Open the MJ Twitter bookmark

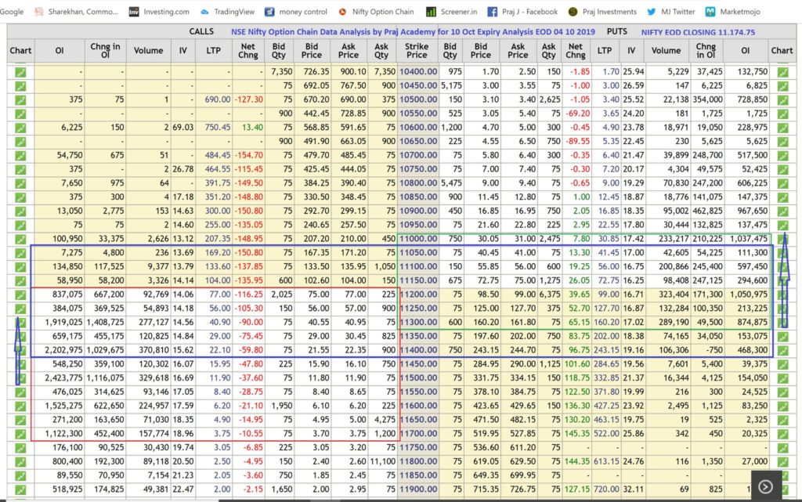coord(670,11)
